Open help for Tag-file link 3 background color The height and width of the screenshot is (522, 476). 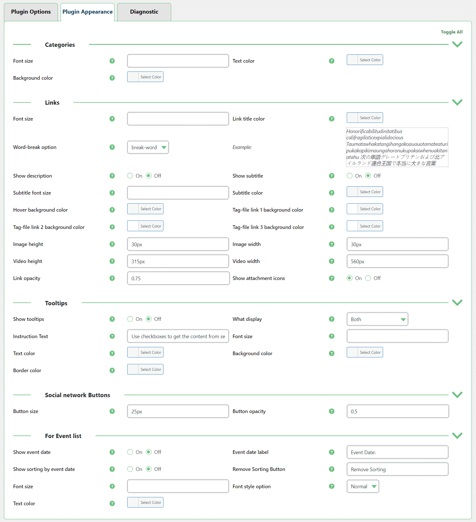tap(331, 227)
